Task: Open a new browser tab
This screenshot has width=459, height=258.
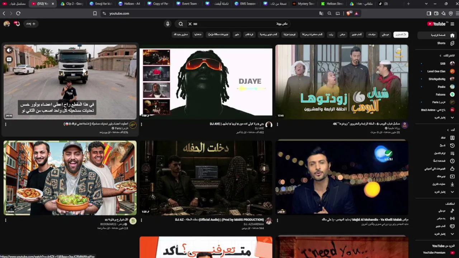Action: 408,4
